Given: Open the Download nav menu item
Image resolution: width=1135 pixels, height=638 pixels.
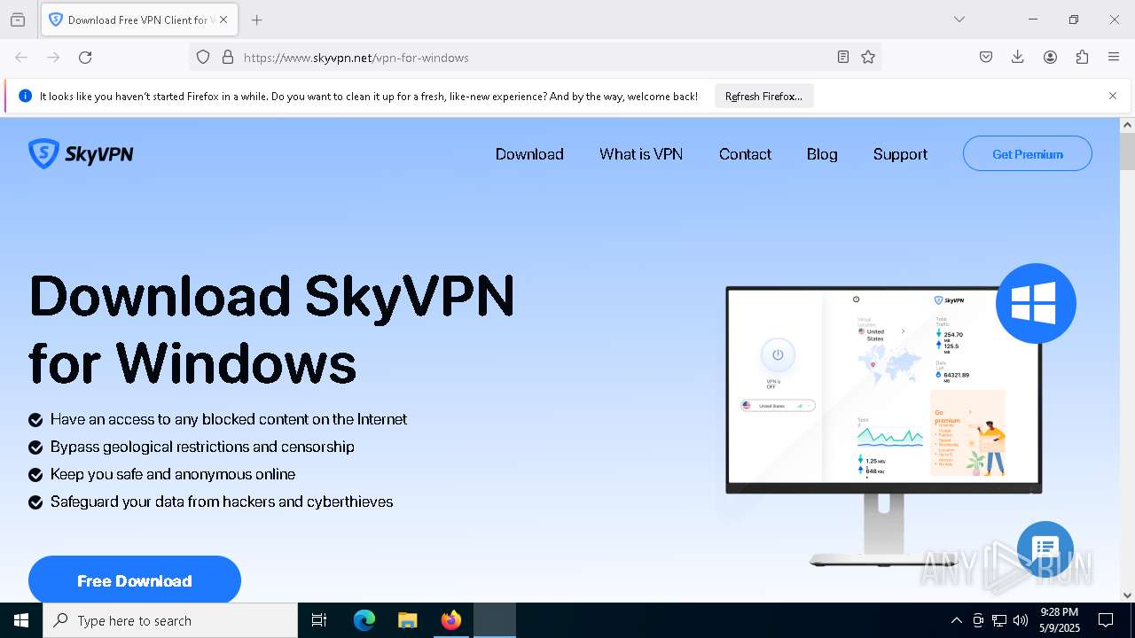Looking at the screenshot, I should pos(529,153).
